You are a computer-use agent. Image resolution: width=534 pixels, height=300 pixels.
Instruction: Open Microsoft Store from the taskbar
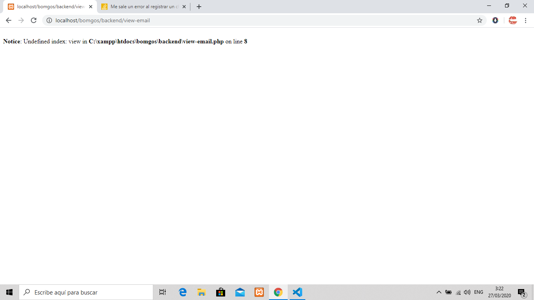point(220,292)
